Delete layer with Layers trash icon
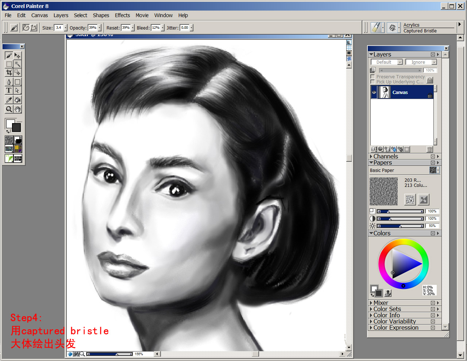Image resolution: width=467 pixels, height=361 pixels. coord(429,149)
